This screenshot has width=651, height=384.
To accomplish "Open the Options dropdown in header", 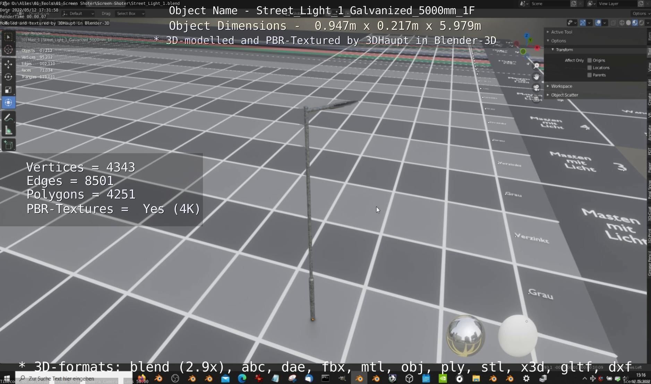I will [641, 14].
